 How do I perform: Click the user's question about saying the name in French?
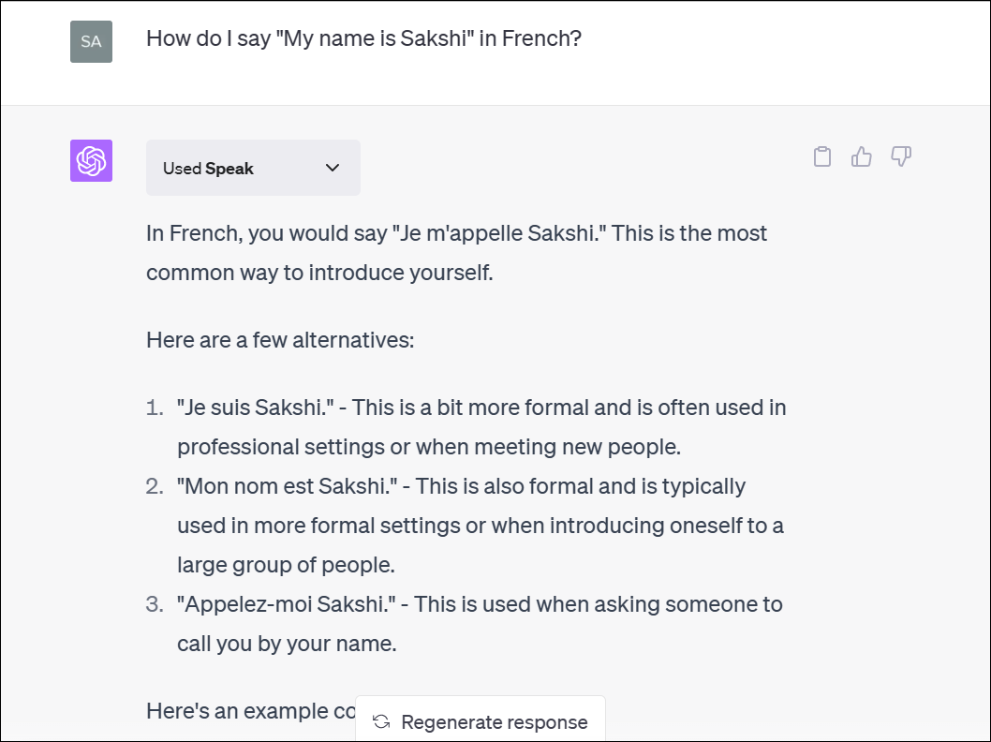pos(364,39)
